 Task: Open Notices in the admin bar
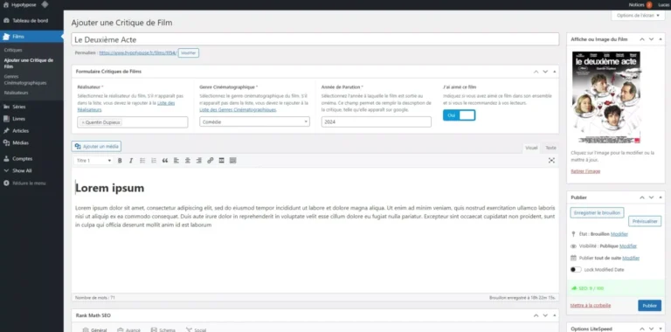click(640, 4)
